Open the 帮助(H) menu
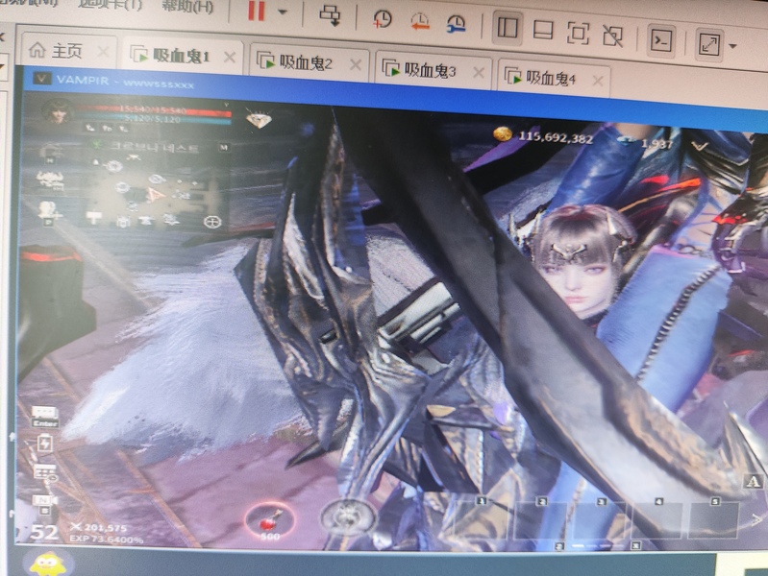This screenshot has width=768, height=576. coord(187,7)
